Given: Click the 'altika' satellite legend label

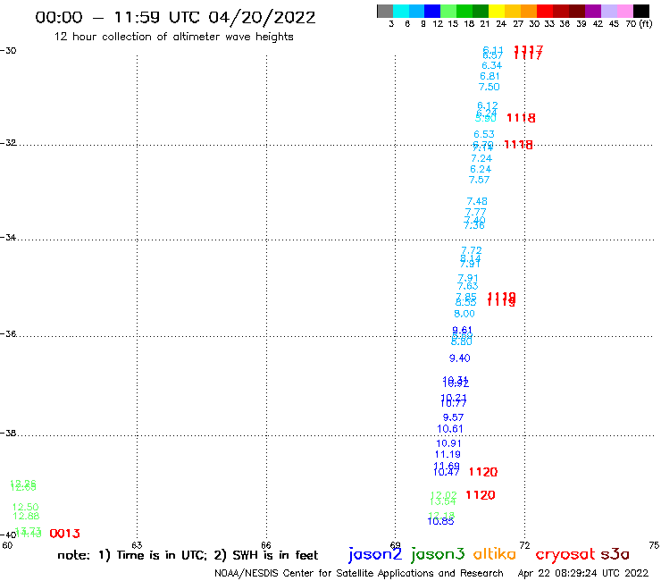Looking at the screenshot, I should [495, 554].
